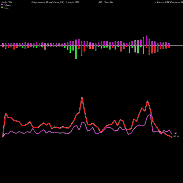This screenshot has width=183, height=183.
Task: Click the '(VIX Short-Ter' title fragment
Action: (106, 2)
